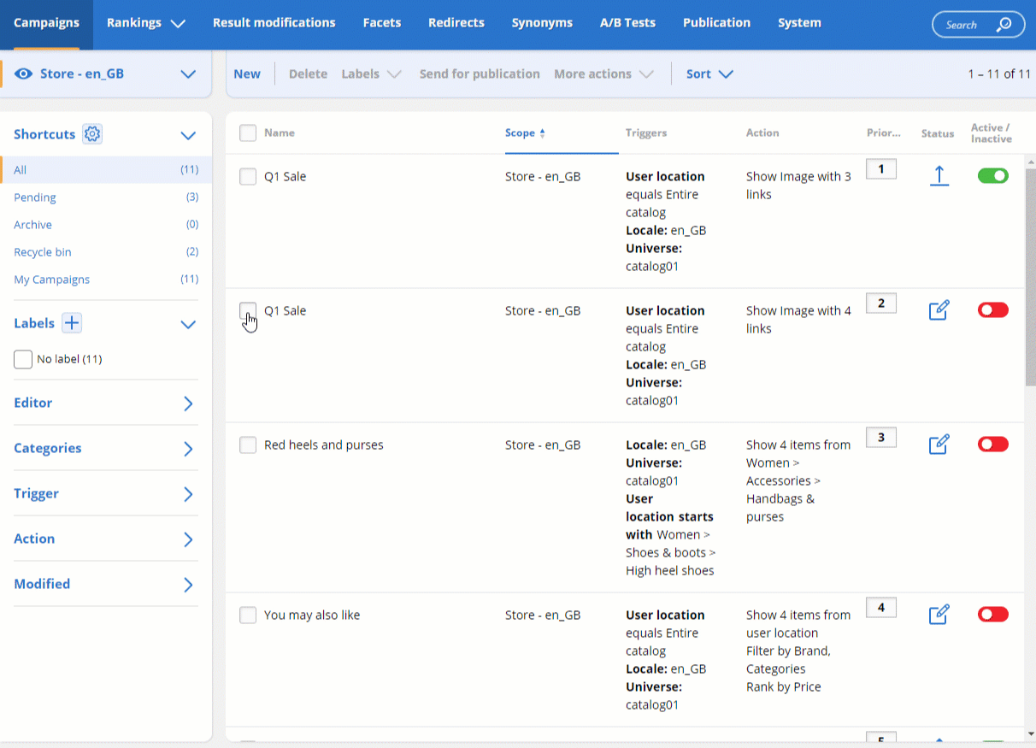Open the Publication tab
This screenshot has width=1036, height=748.
(716, 23)
